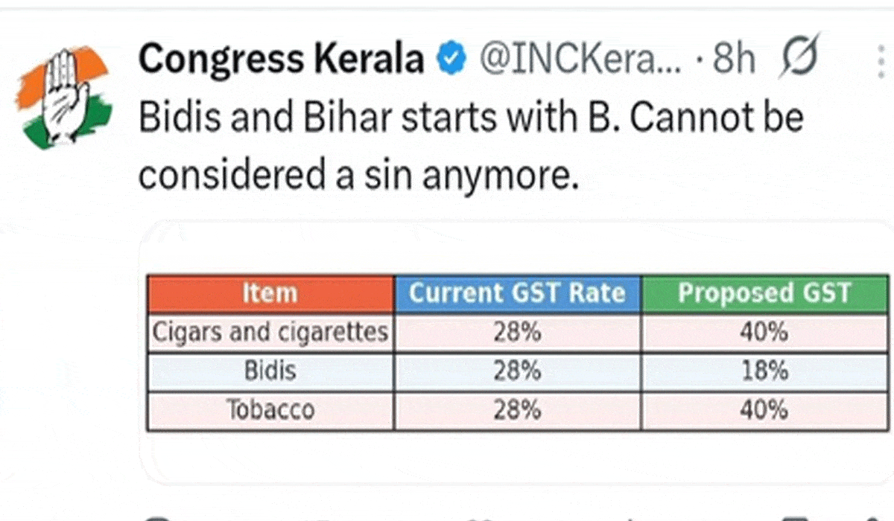
Task: Select the Tobacco row label
Action: tap(270, 410)
